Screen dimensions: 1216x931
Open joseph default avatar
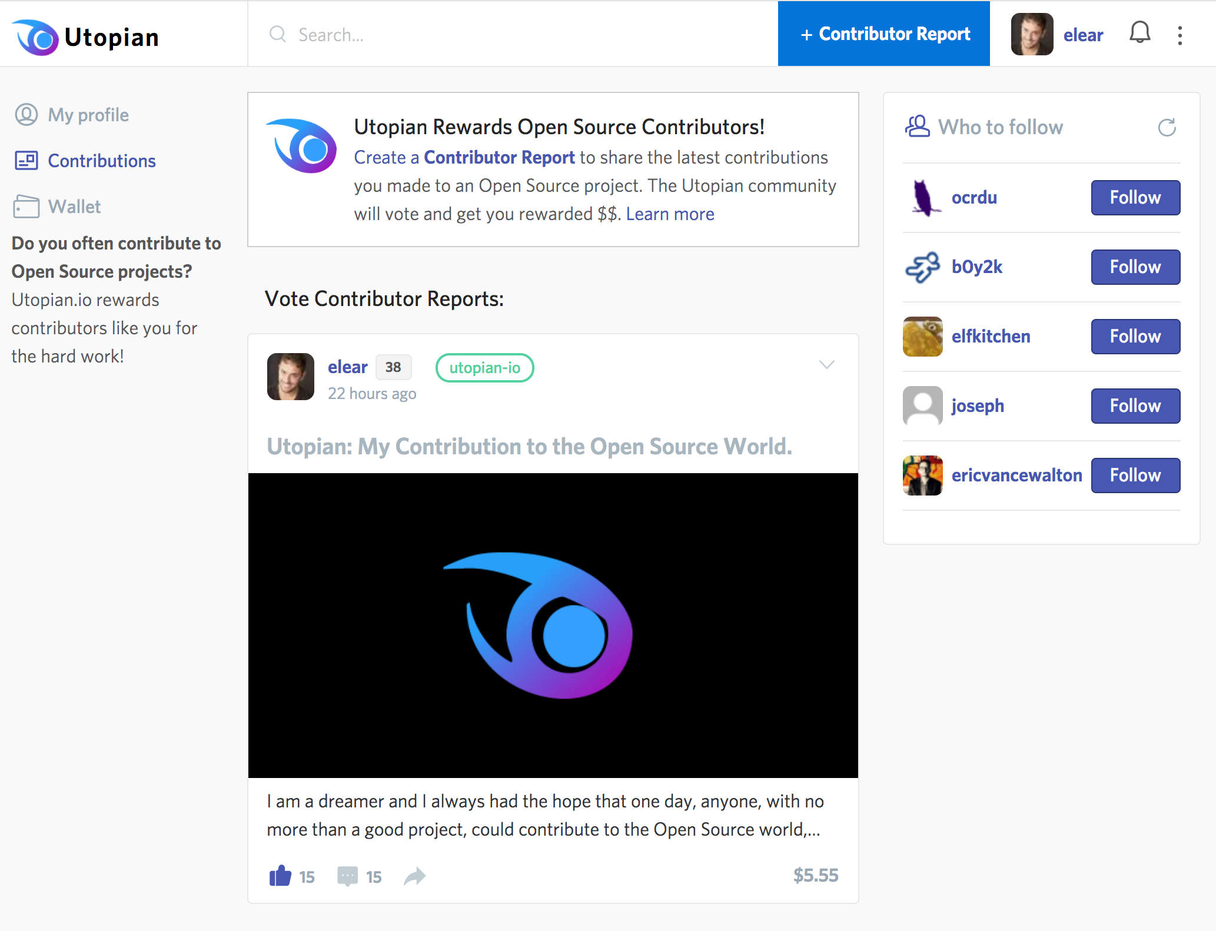[x=923, y=406]
